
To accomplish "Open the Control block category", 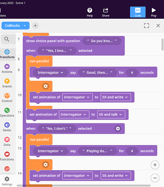I will click(x=7, y=98).
